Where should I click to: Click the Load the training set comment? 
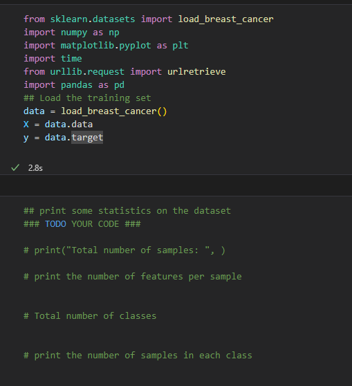87,98
